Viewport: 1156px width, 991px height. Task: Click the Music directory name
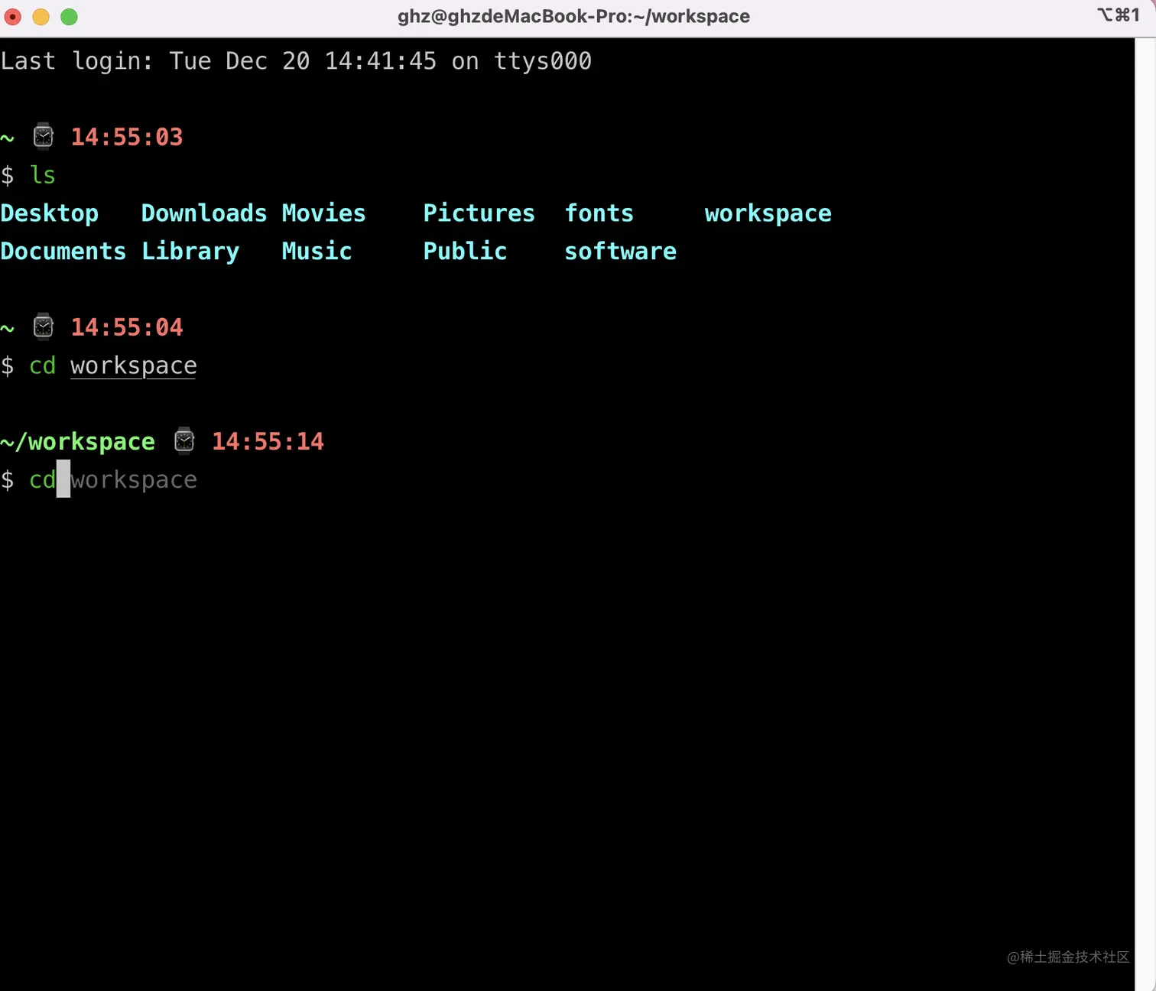(x=317, y=251)
